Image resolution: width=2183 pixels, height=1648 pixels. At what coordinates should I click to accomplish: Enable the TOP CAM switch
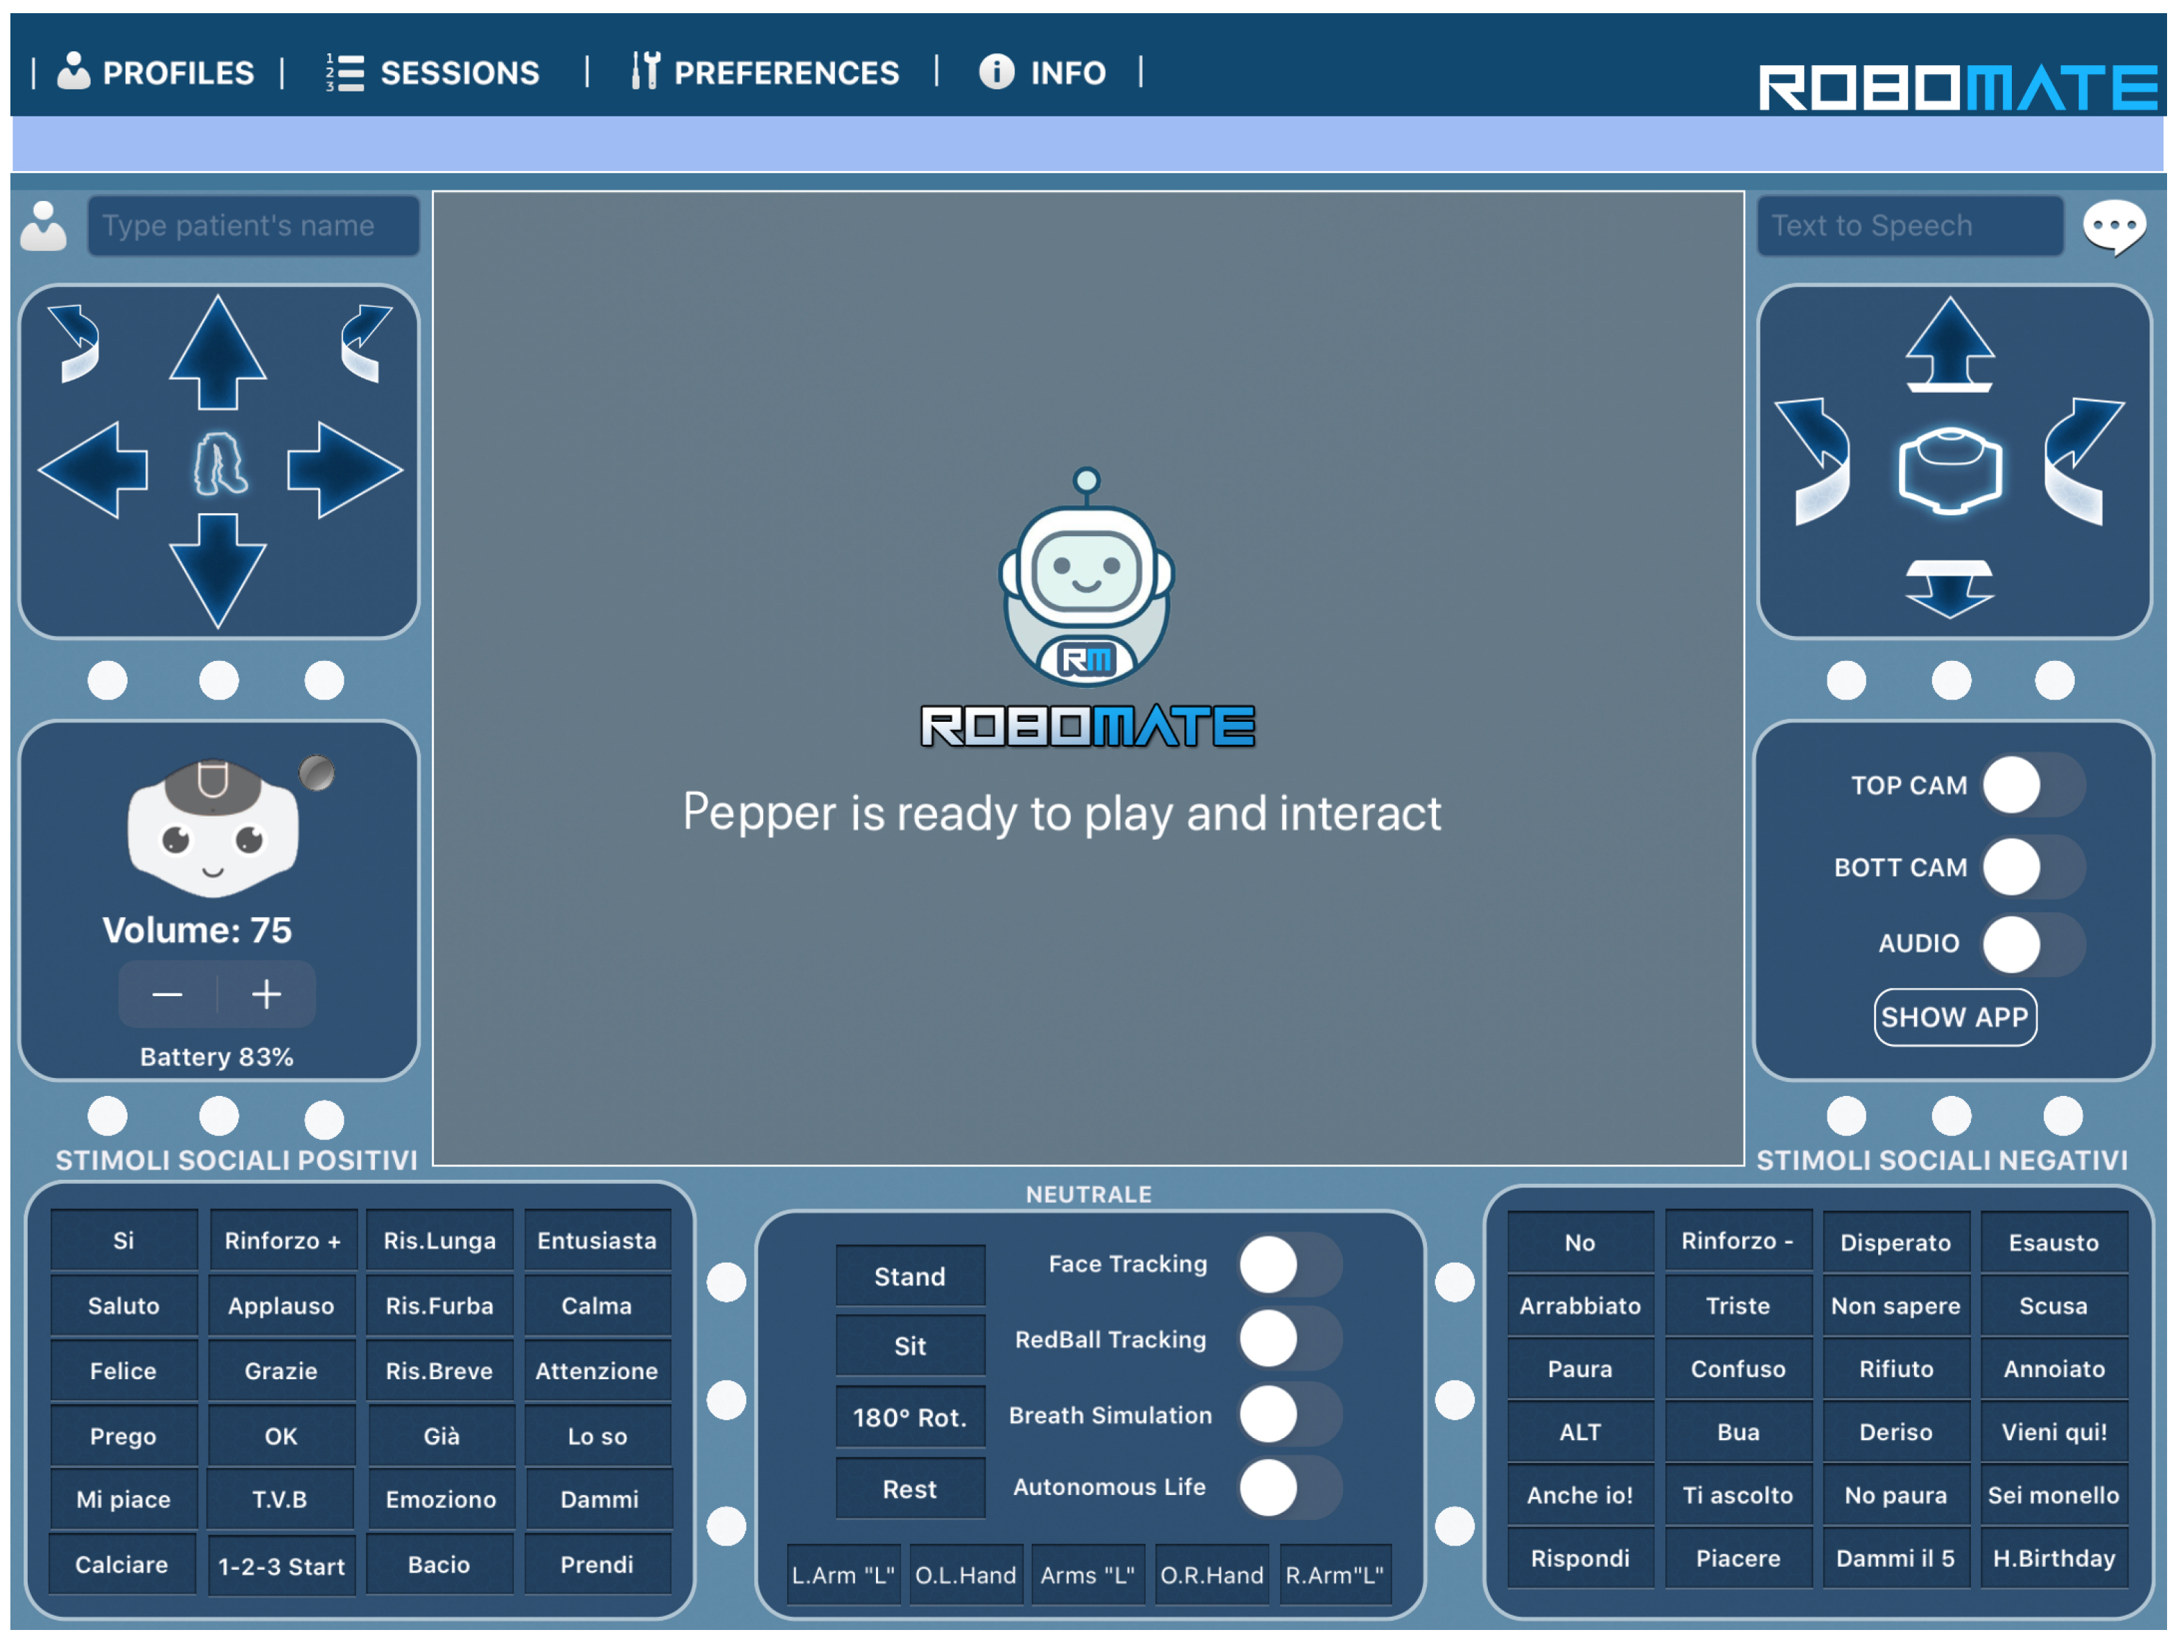click(2032, 786)
